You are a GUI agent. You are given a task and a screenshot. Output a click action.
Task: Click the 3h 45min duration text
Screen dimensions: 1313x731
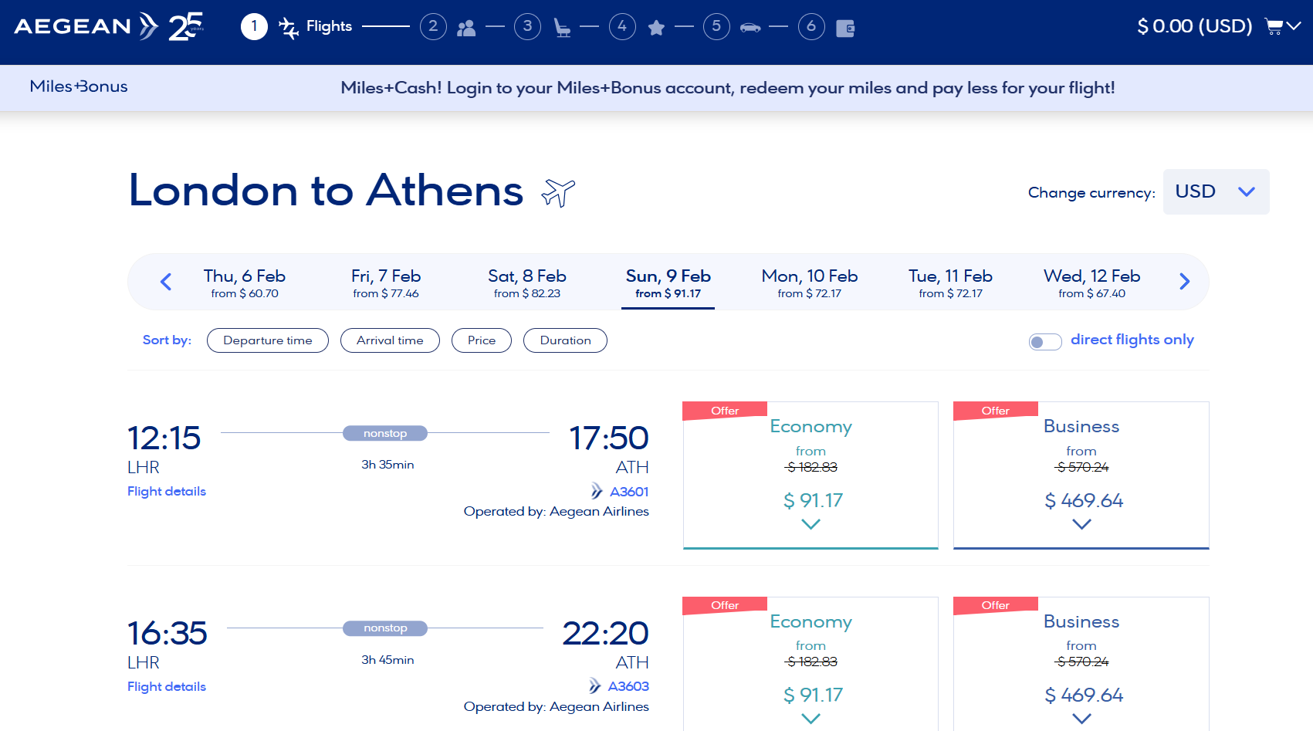tap(387, 660)
